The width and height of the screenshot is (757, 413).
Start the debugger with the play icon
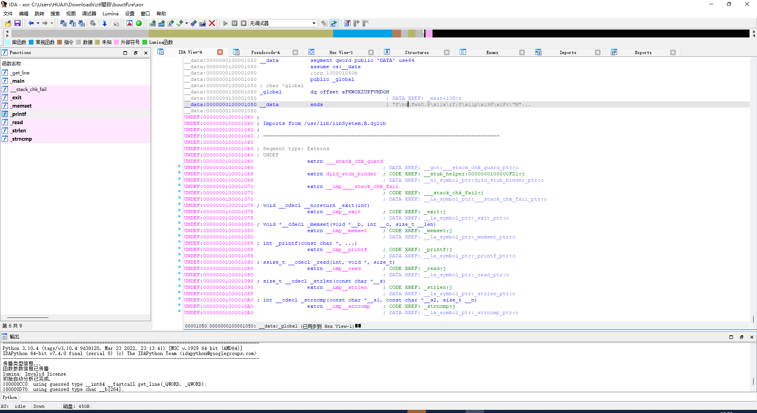coord(226,23)
